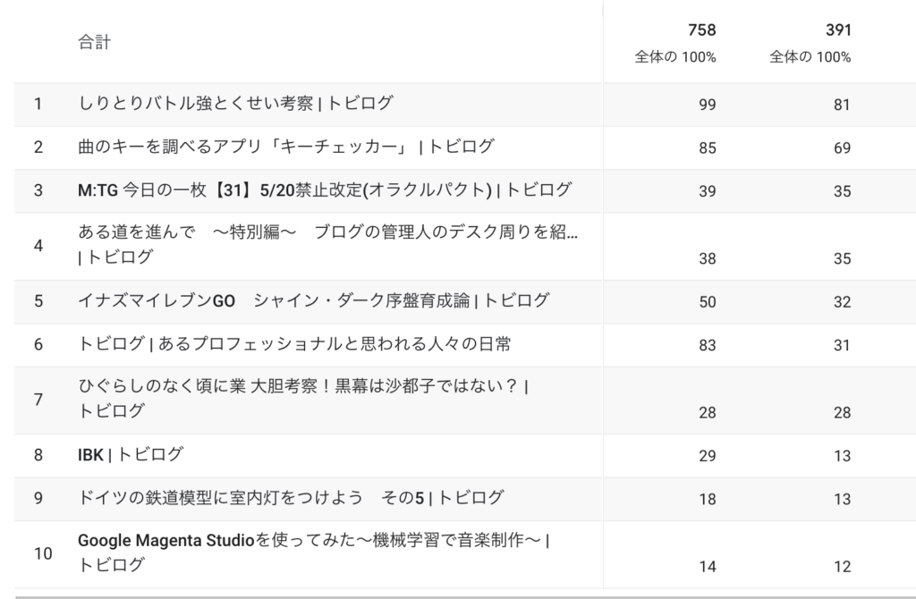Select value 99 in the first row
The height and width of the screenshot is (599, 916).
click(707, 105)
